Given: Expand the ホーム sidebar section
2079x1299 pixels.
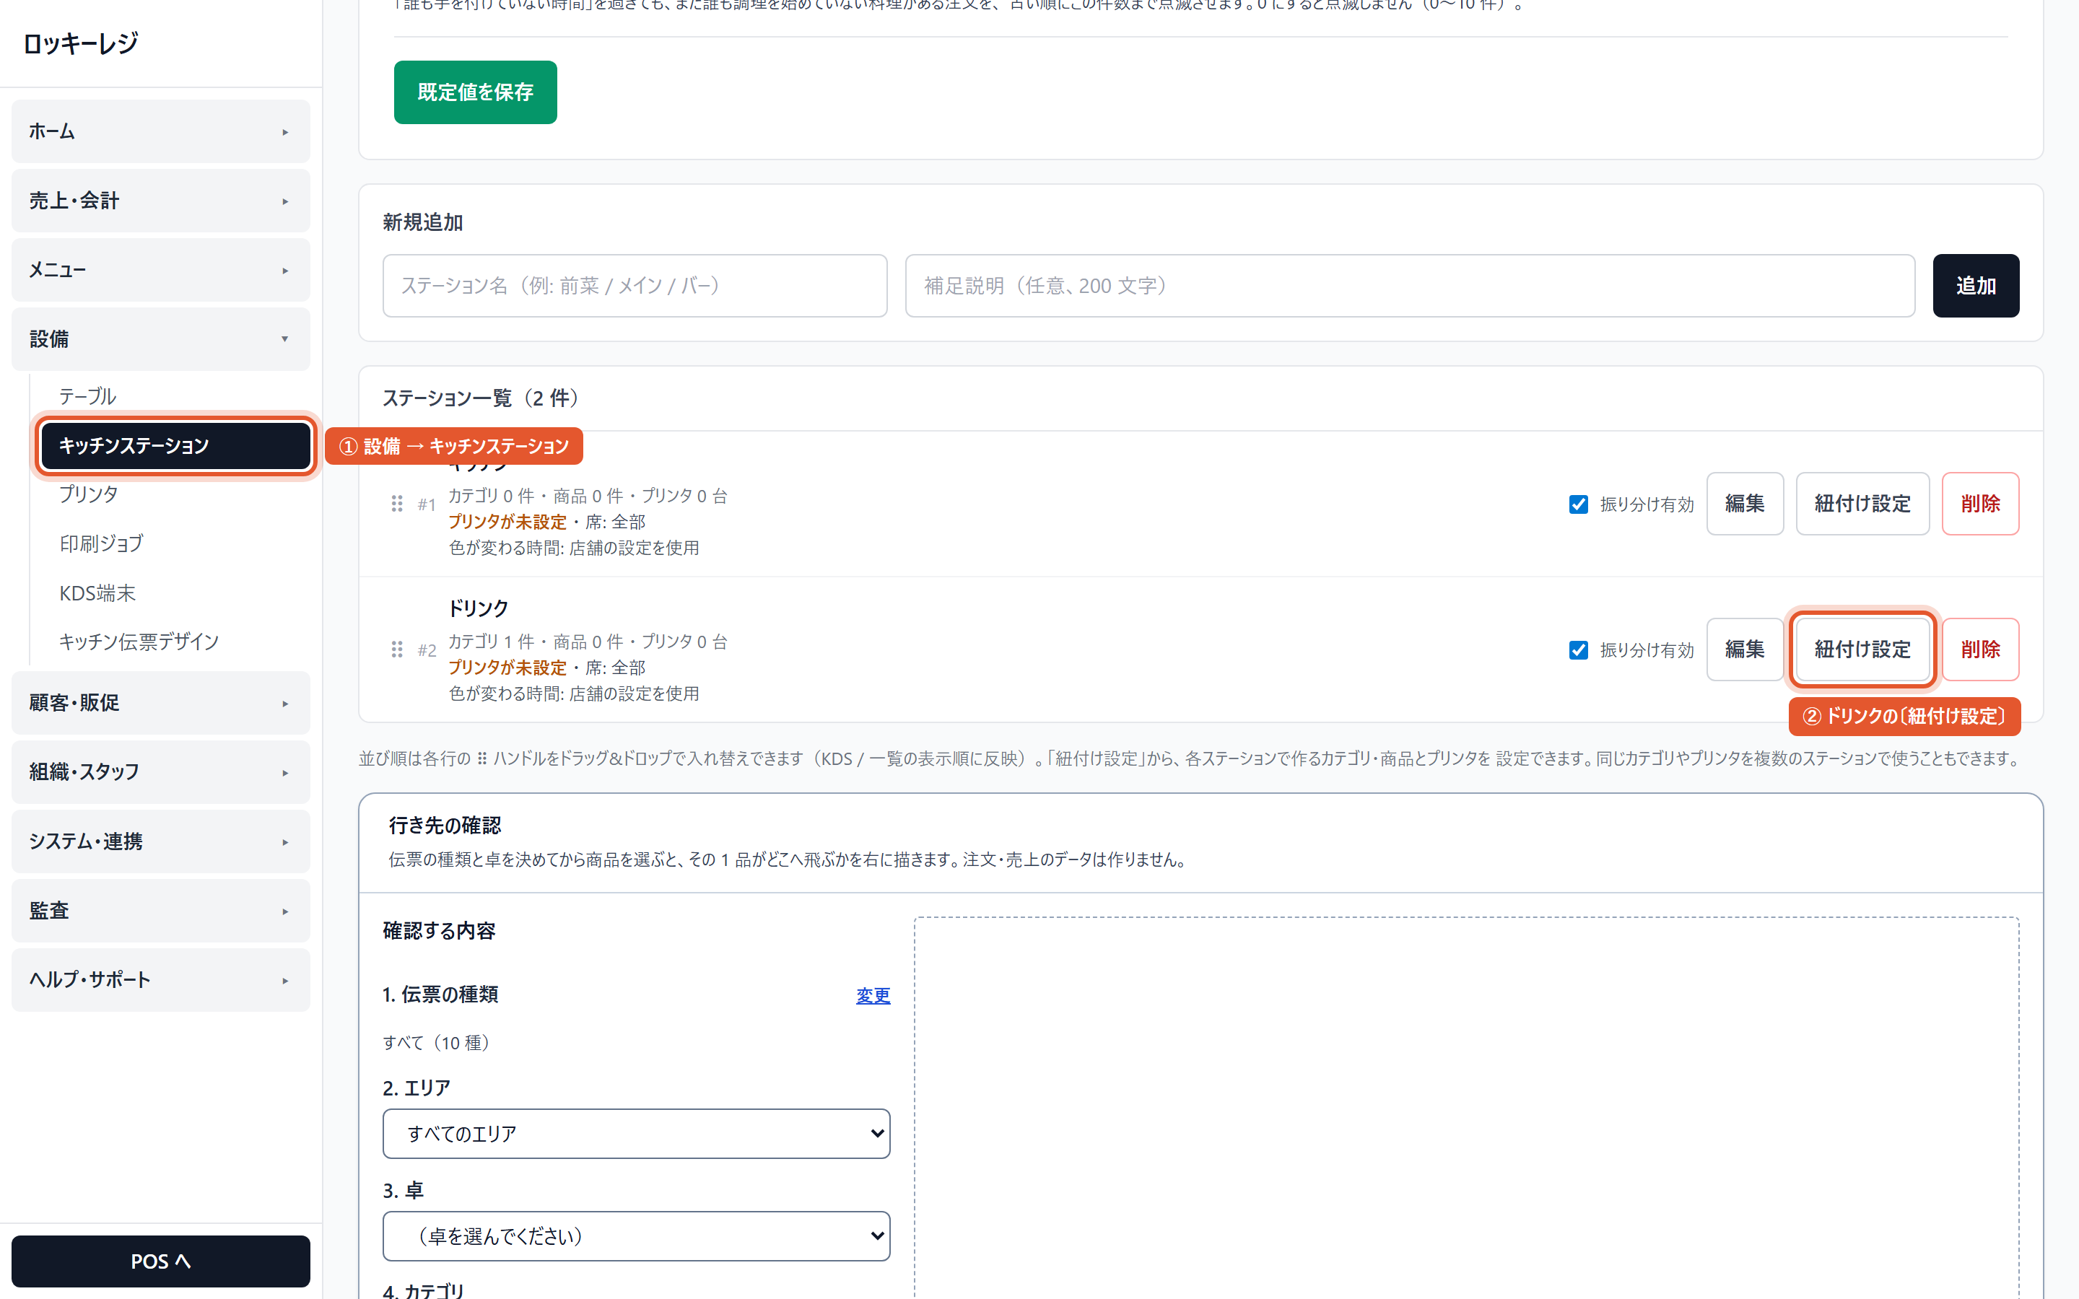Looking at the screenshot, I should click(161, 131).
